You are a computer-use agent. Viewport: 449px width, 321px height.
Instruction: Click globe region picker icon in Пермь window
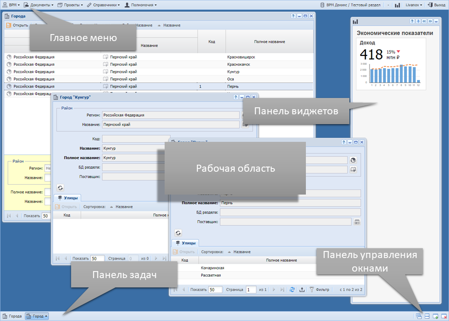click(x=354, y=160)
